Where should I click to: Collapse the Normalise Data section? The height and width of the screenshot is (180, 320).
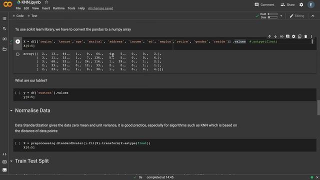tap(11, 110)
